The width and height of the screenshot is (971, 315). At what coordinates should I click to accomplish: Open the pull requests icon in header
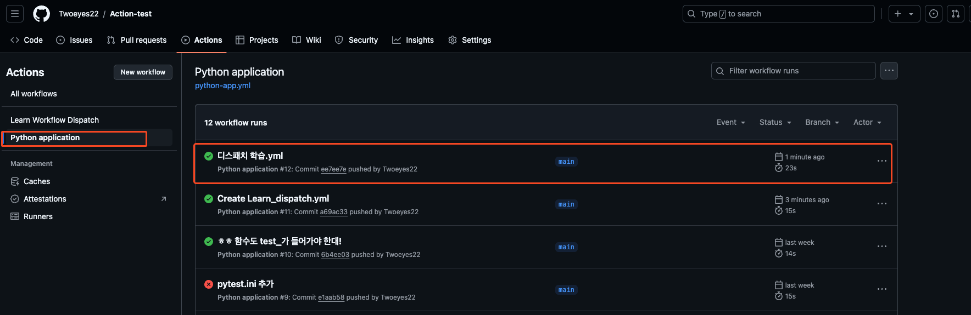coord(956,14)
